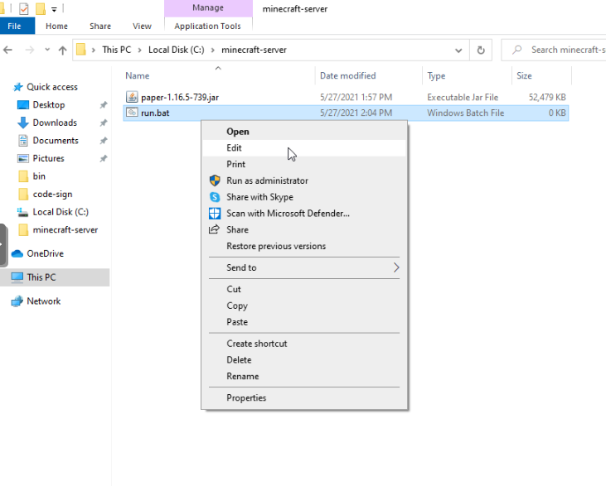Click This PC in the address breadcrumb
Screen dimensions: 606x486
click(116, 50)
